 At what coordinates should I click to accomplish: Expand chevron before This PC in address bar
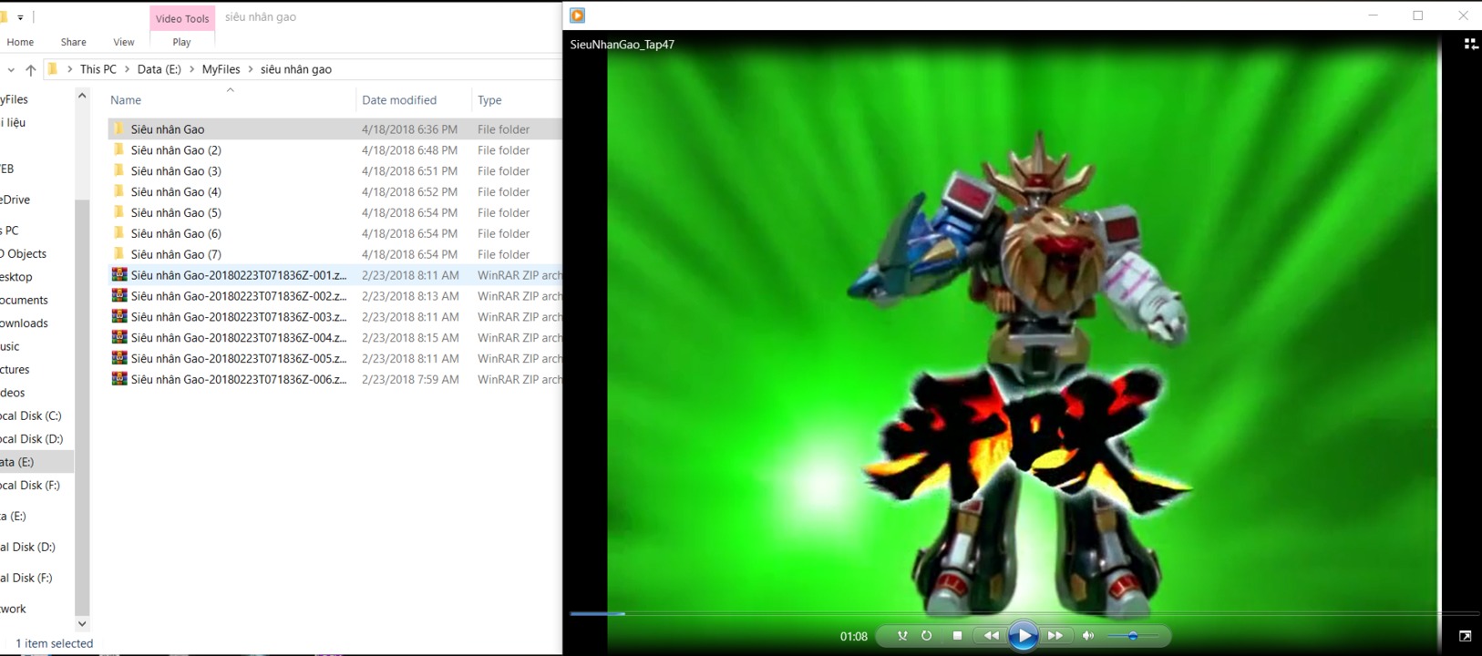point(69,69)
